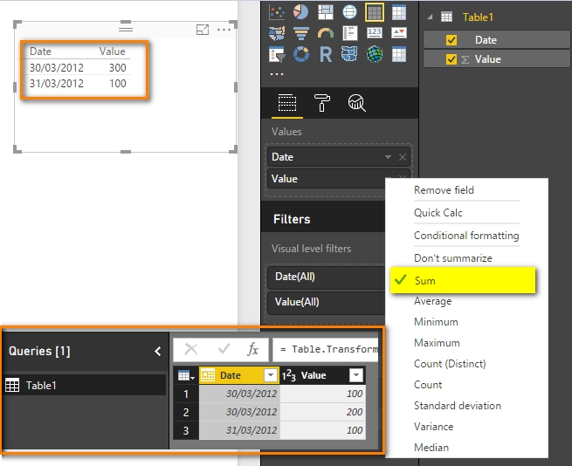Select the pie chart visualization
The image size is (572, 466).
[301, 12]
